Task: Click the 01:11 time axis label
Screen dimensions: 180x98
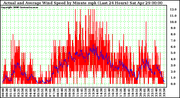Action: (x=10, y=93)
